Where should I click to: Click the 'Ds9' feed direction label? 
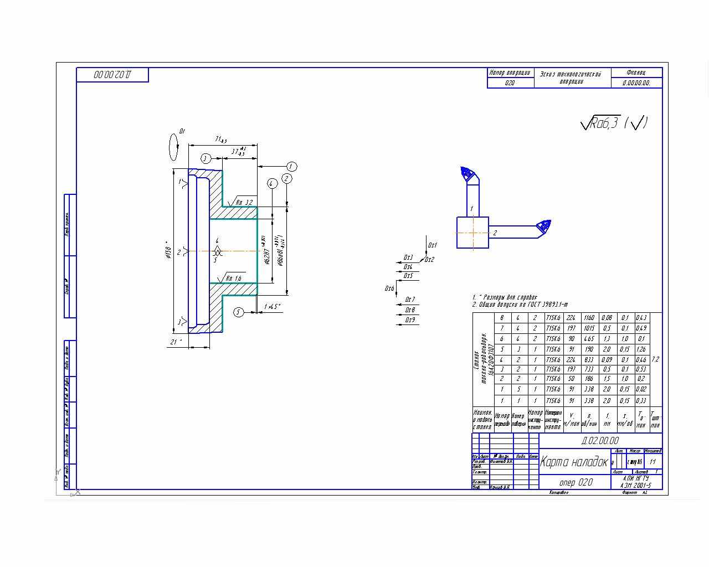pos(410,320)
